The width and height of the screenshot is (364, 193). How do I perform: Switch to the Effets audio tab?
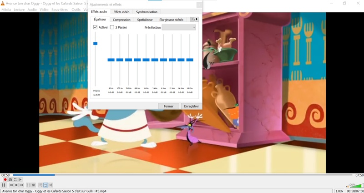tap(99, 12)
